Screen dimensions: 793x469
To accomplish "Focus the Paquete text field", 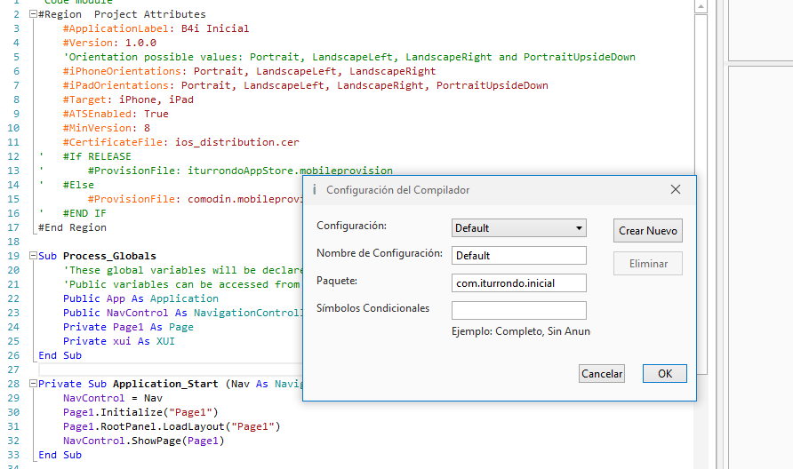I will click(x=518, y=283).
